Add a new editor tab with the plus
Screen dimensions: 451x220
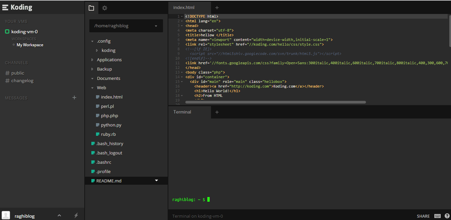pos(217,8)
